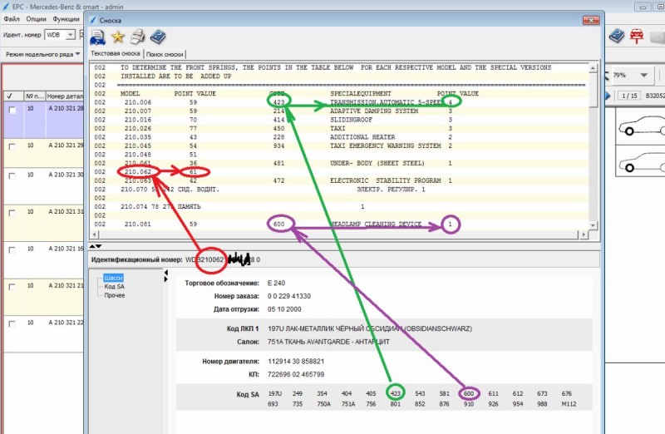The height and width of the screenshot is (434, 665).
Task: Click the left arrow of footnote horizontal scrollbar
Action: tap(94, 234)
